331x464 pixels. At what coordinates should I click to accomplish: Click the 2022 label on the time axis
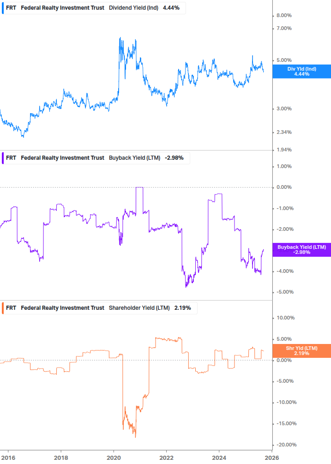click(166, 458)
